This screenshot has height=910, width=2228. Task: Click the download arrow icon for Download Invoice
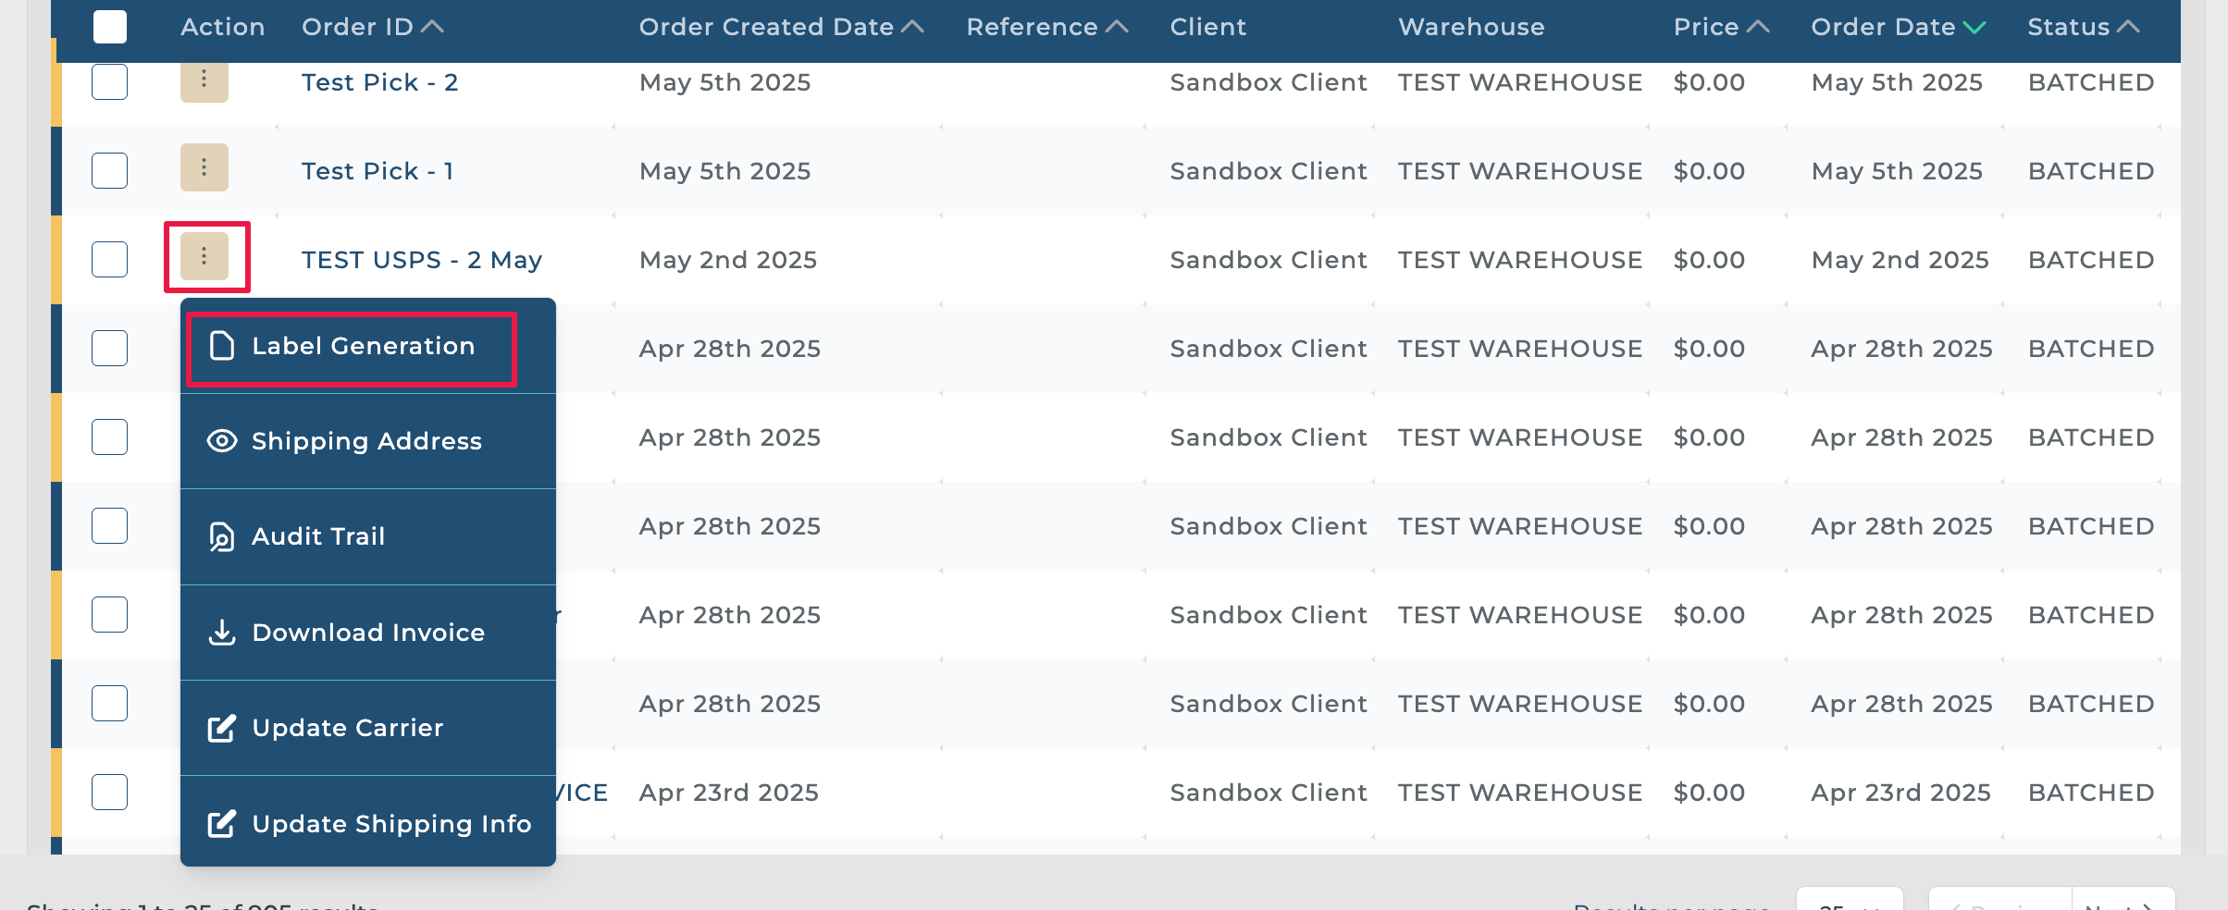pos(222,633)
